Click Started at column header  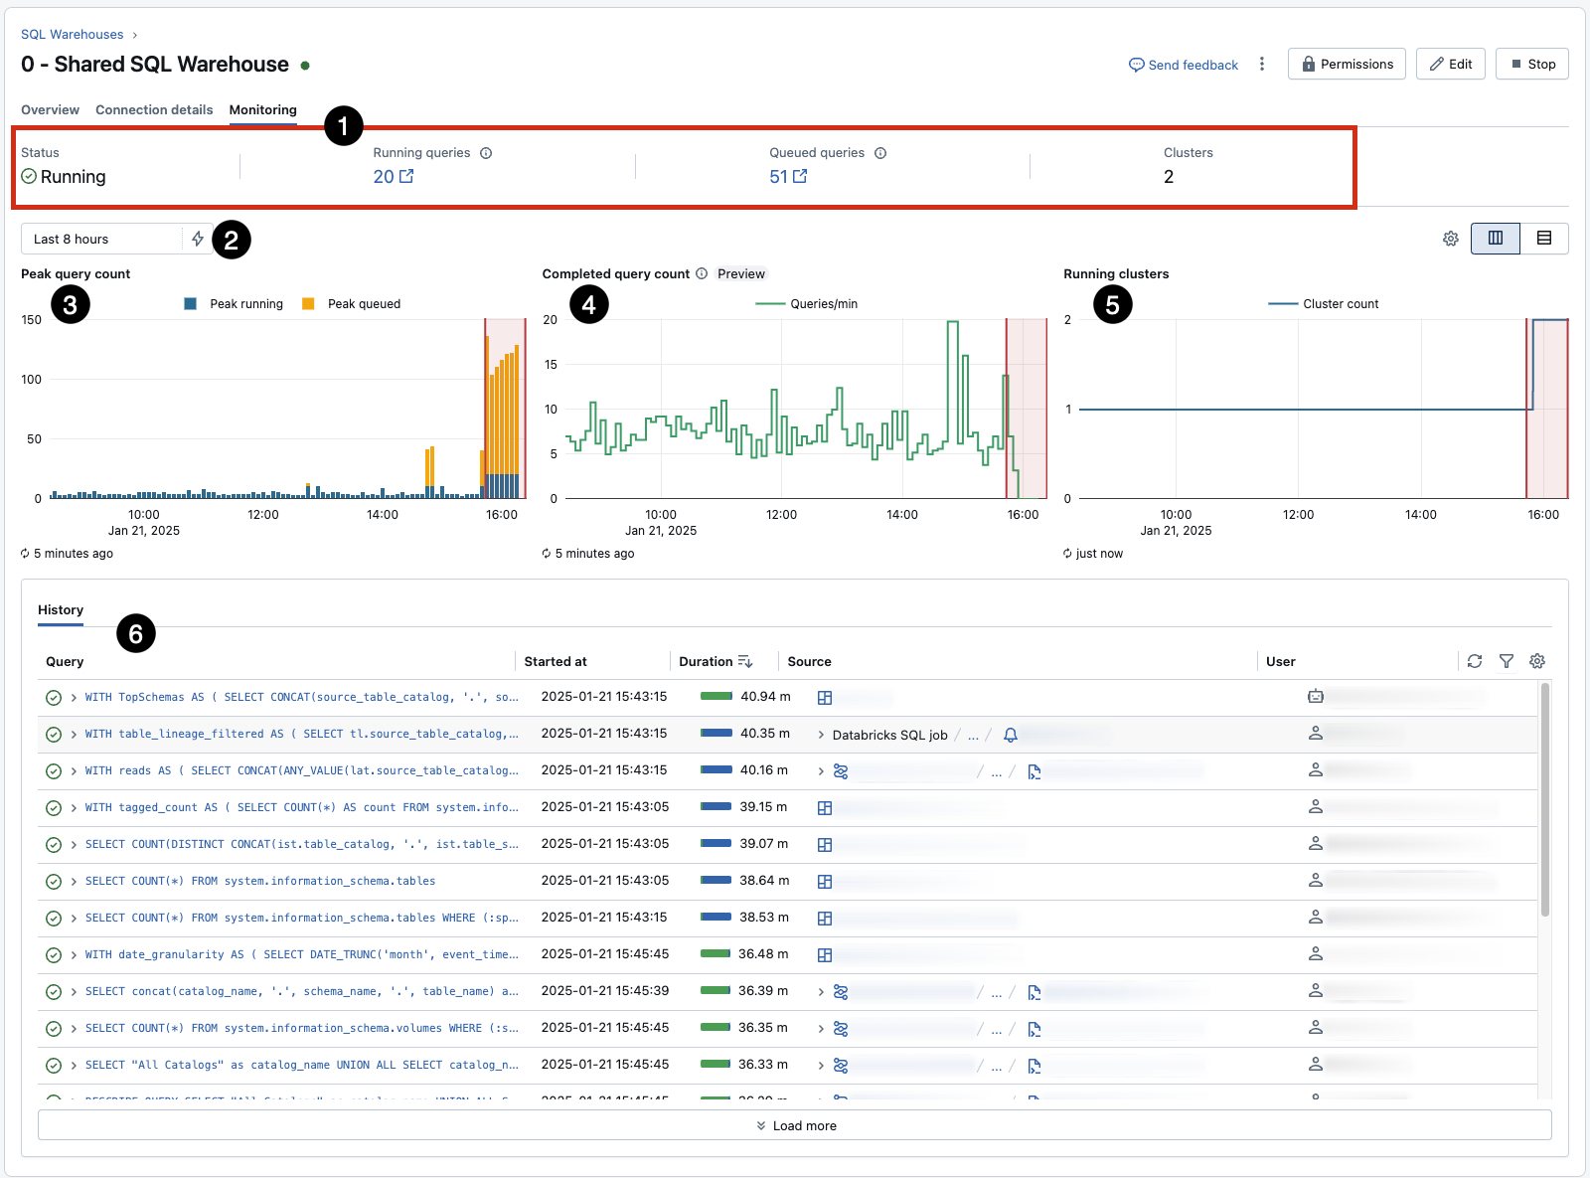pos(556,661)
